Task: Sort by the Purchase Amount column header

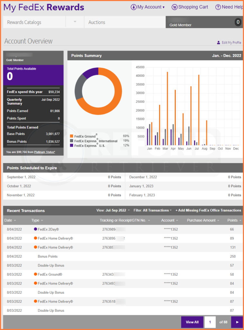Action: (x=203, y=220)
